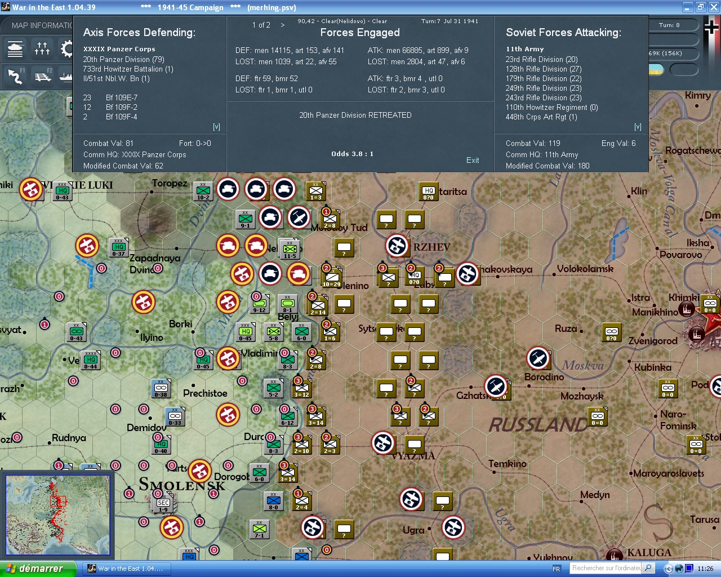Select the German unit counter 10-2
Viewport: 721px width, 577px height.
click(203, 191)
